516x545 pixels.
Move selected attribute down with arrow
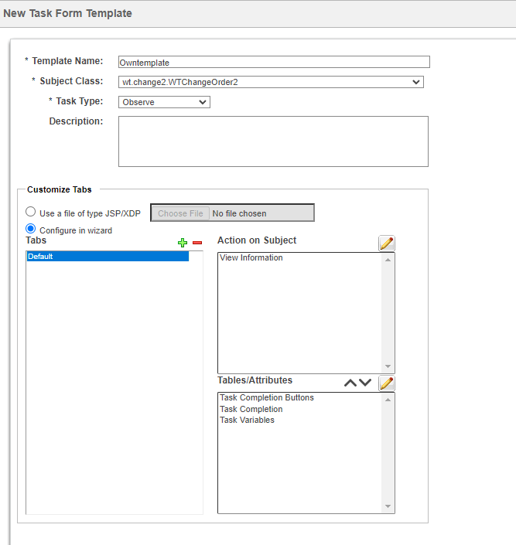[x=365, y=383]
